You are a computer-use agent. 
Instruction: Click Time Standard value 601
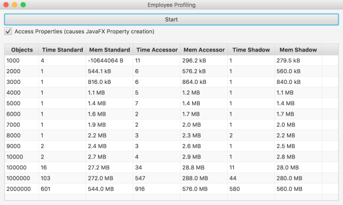pyautogui.click(x=63, y=189)
